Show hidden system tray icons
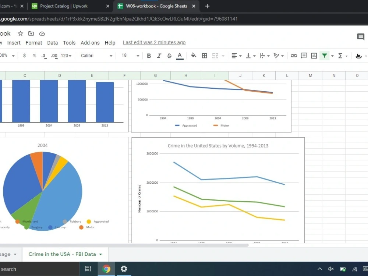This screenshot has width=368, height=276. tap(320, 269)
